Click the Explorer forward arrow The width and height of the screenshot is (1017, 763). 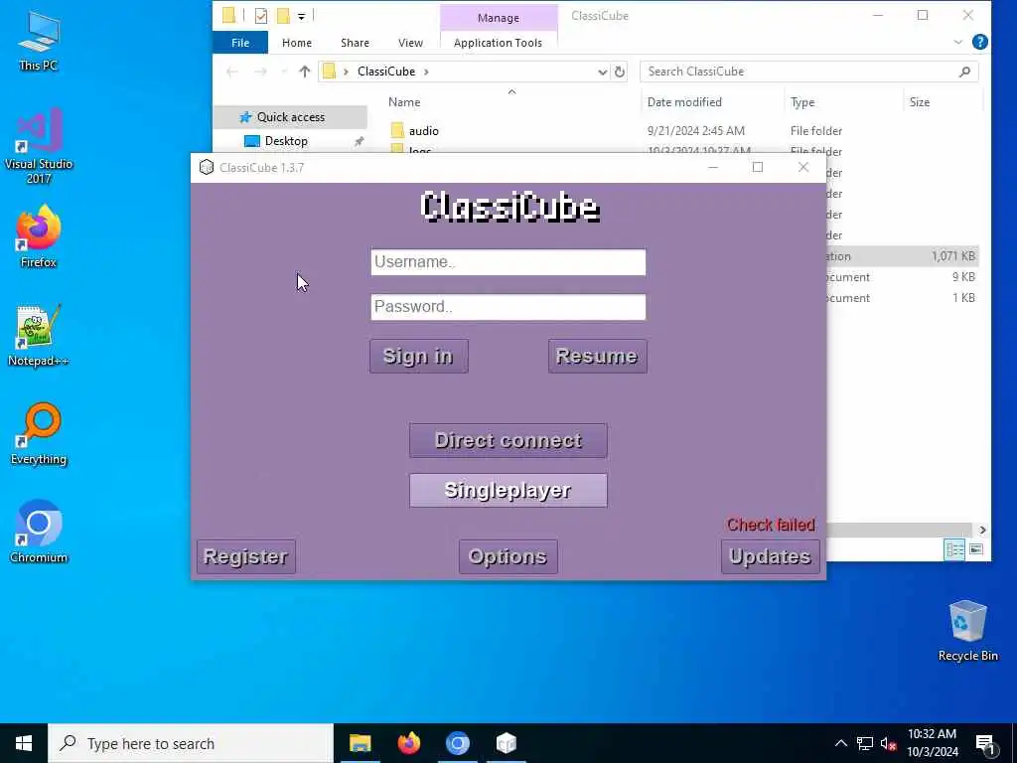pos(260,72)
